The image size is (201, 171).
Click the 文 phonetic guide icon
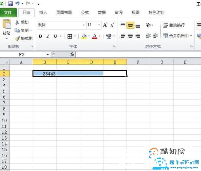(108, 36)
